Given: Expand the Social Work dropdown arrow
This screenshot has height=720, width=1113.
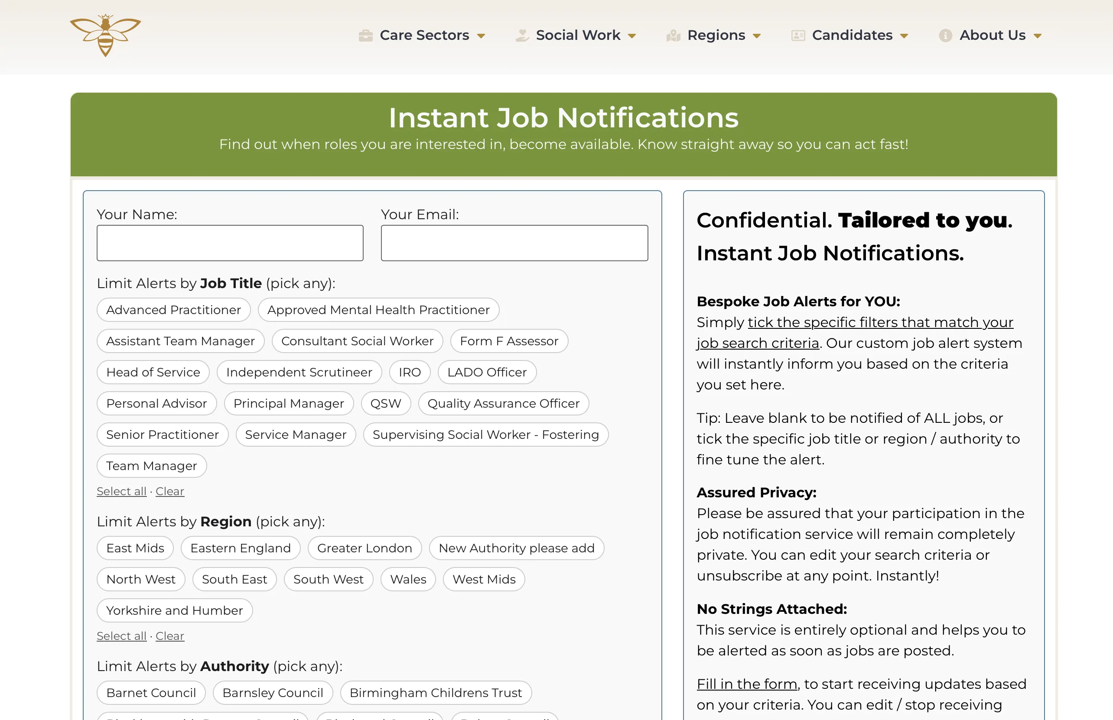Looking at the screenshot, I should coord(632,36).
